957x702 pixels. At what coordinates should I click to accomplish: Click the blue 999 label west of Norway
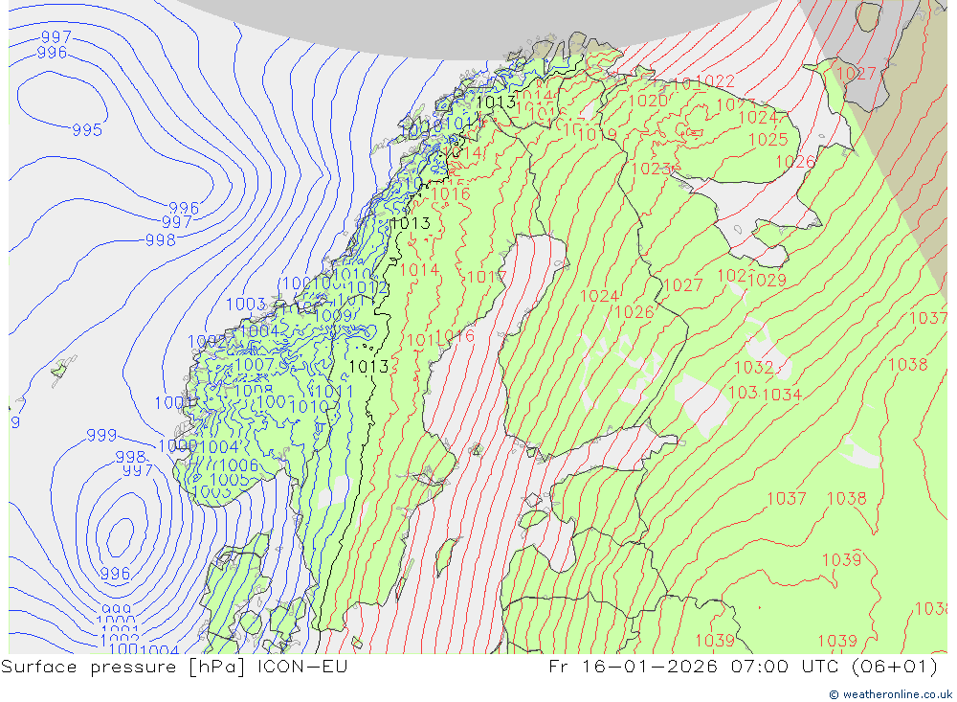point(101,435)
